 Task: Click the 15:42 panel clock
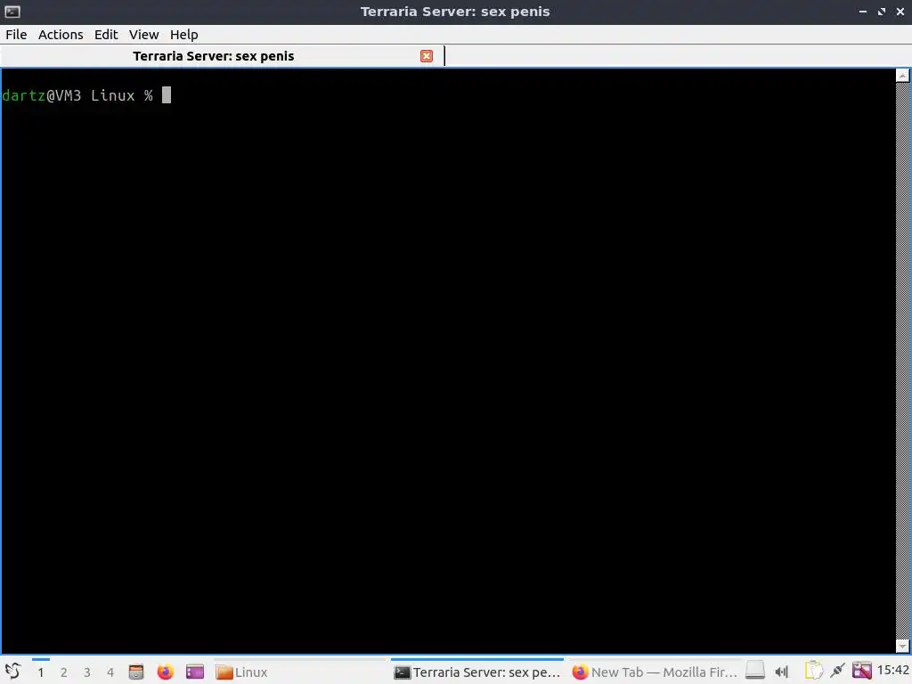[892, 671]
